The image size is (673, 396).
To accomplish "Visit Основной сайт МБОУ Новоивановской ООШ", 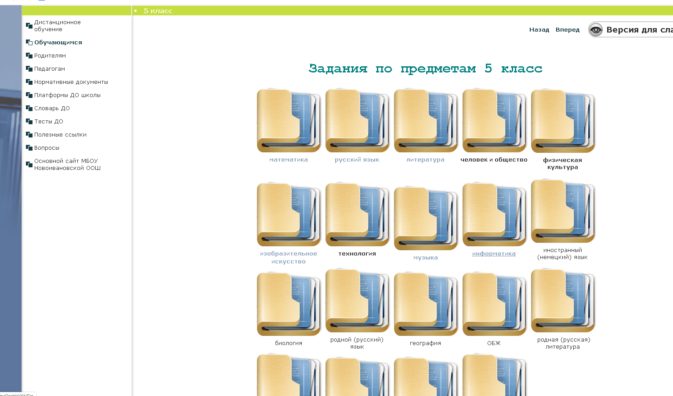I will coord(67,164).
